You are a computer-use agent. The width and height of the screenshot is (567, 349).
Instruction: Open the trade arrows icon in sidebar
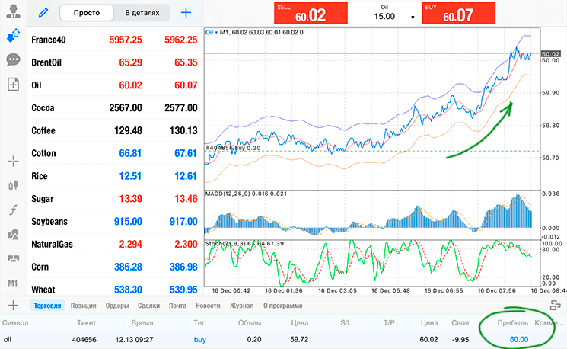click(14, 36)
